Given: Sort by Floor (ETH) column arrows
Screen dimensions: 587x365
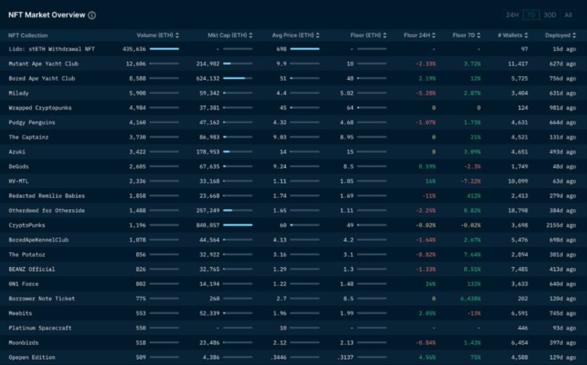Looking at the screenshot, I should pyautogui.click(x=385, y=35).
